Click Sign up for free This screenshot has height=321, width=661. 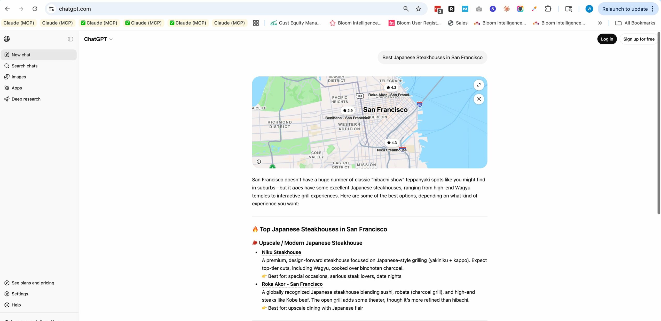[x=639, y=39]
